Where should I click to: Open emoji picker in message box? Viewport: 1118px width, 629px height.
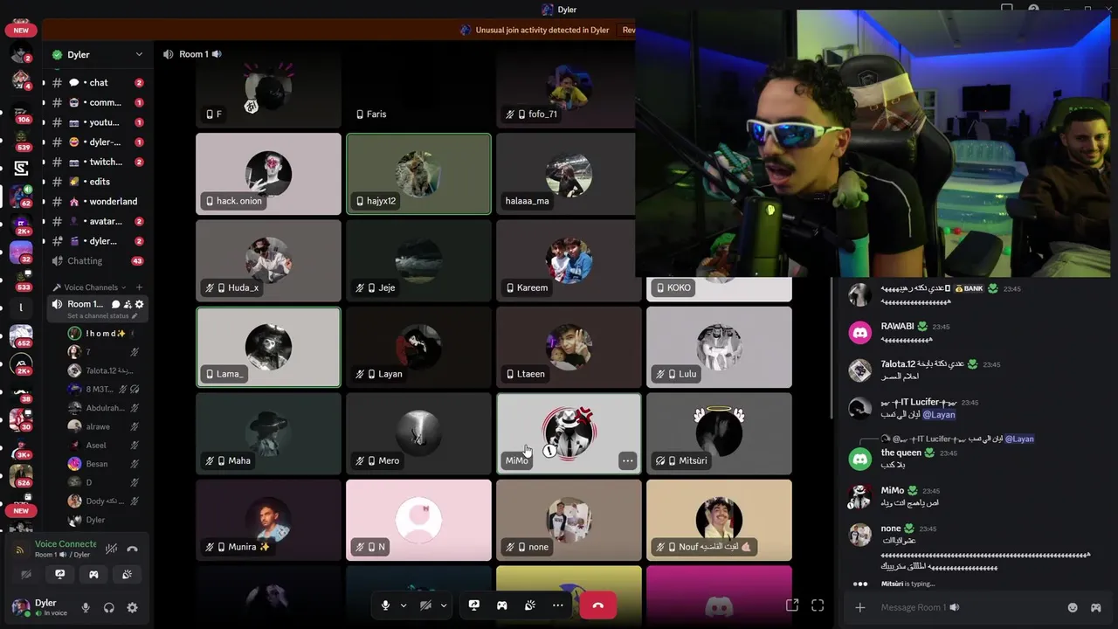click(1073, 607)
